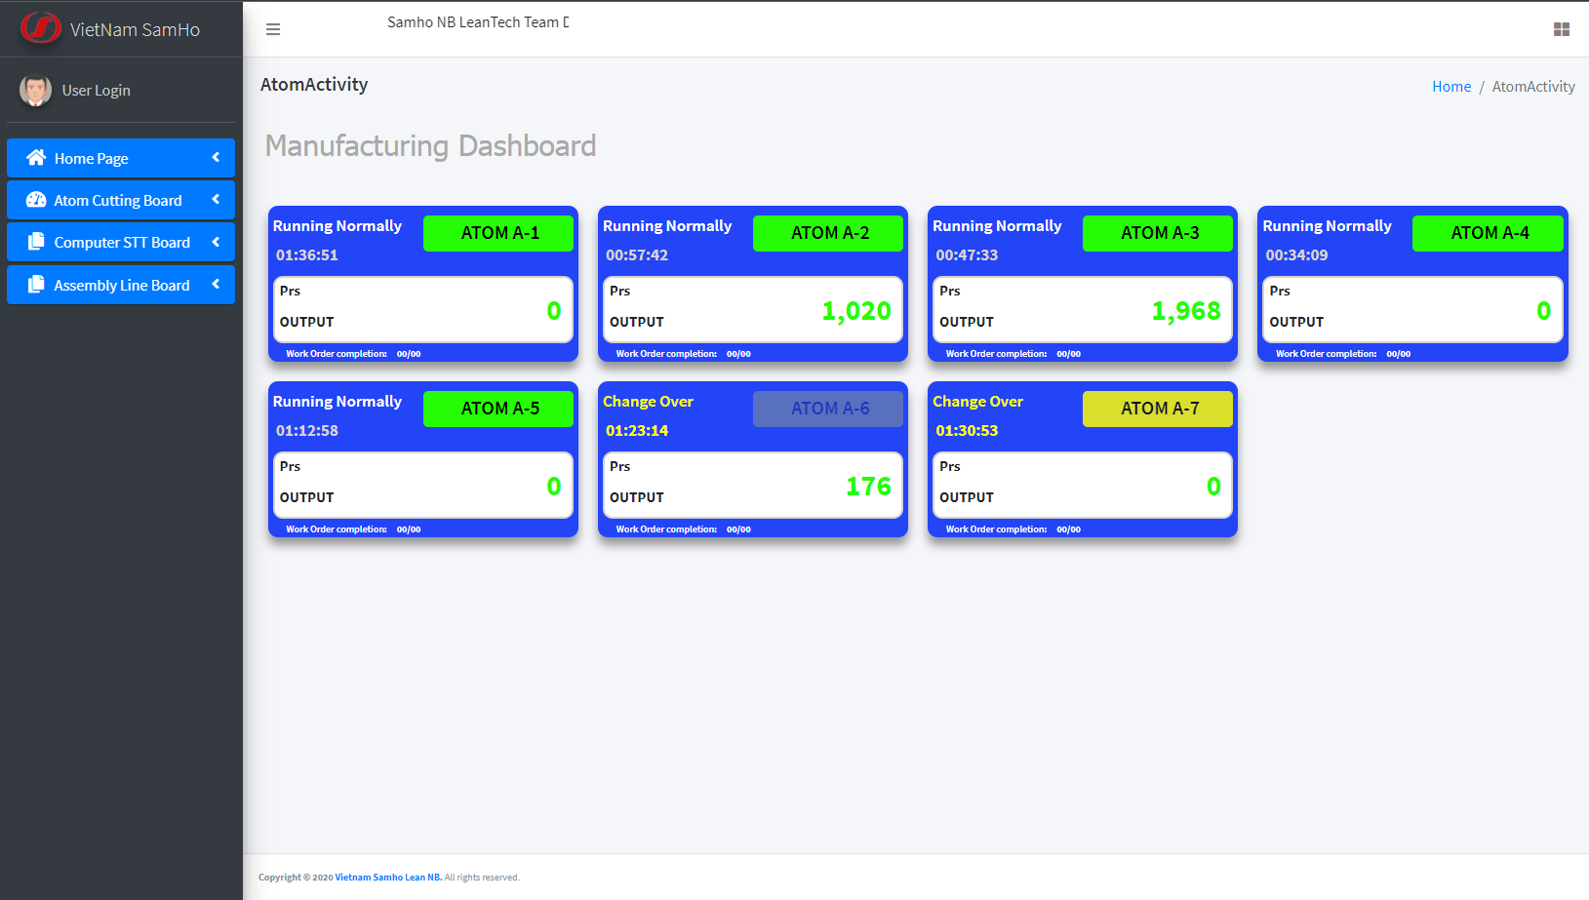Viewport: 1589px width, 900px height.
Task: Expand the Home Page chevron arrow
Action: click(x=216, y=157)
